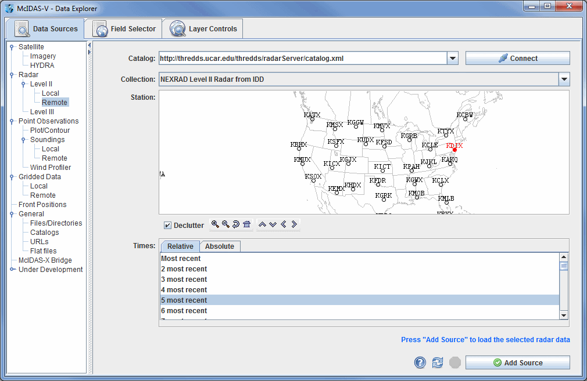Expand the Under Development node
587x381 pixels.
click(12, 269)
